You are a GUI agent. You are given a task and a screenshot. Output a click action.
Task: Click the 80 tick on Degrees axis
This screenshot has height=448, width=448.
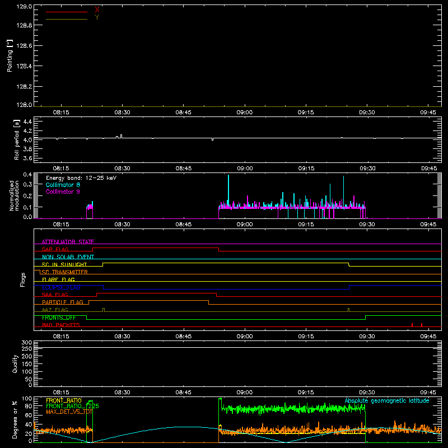click(x=29, y=406)
